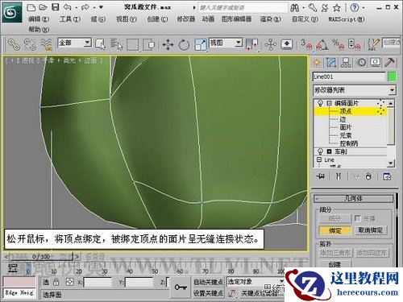Redo the action with the Redo arrow
The image size is (403, 302).
tap(85, 7)
